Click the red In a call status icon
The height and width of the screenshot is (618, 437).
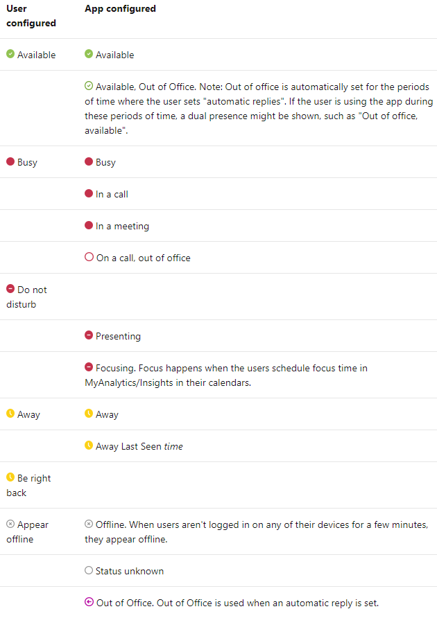(89, 193)
